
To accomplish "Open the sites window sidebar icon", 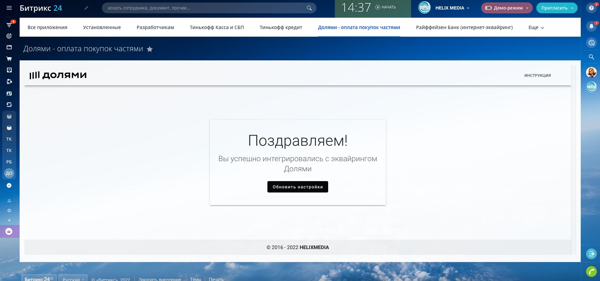I will pyautogui.click(x=9, y=47).
